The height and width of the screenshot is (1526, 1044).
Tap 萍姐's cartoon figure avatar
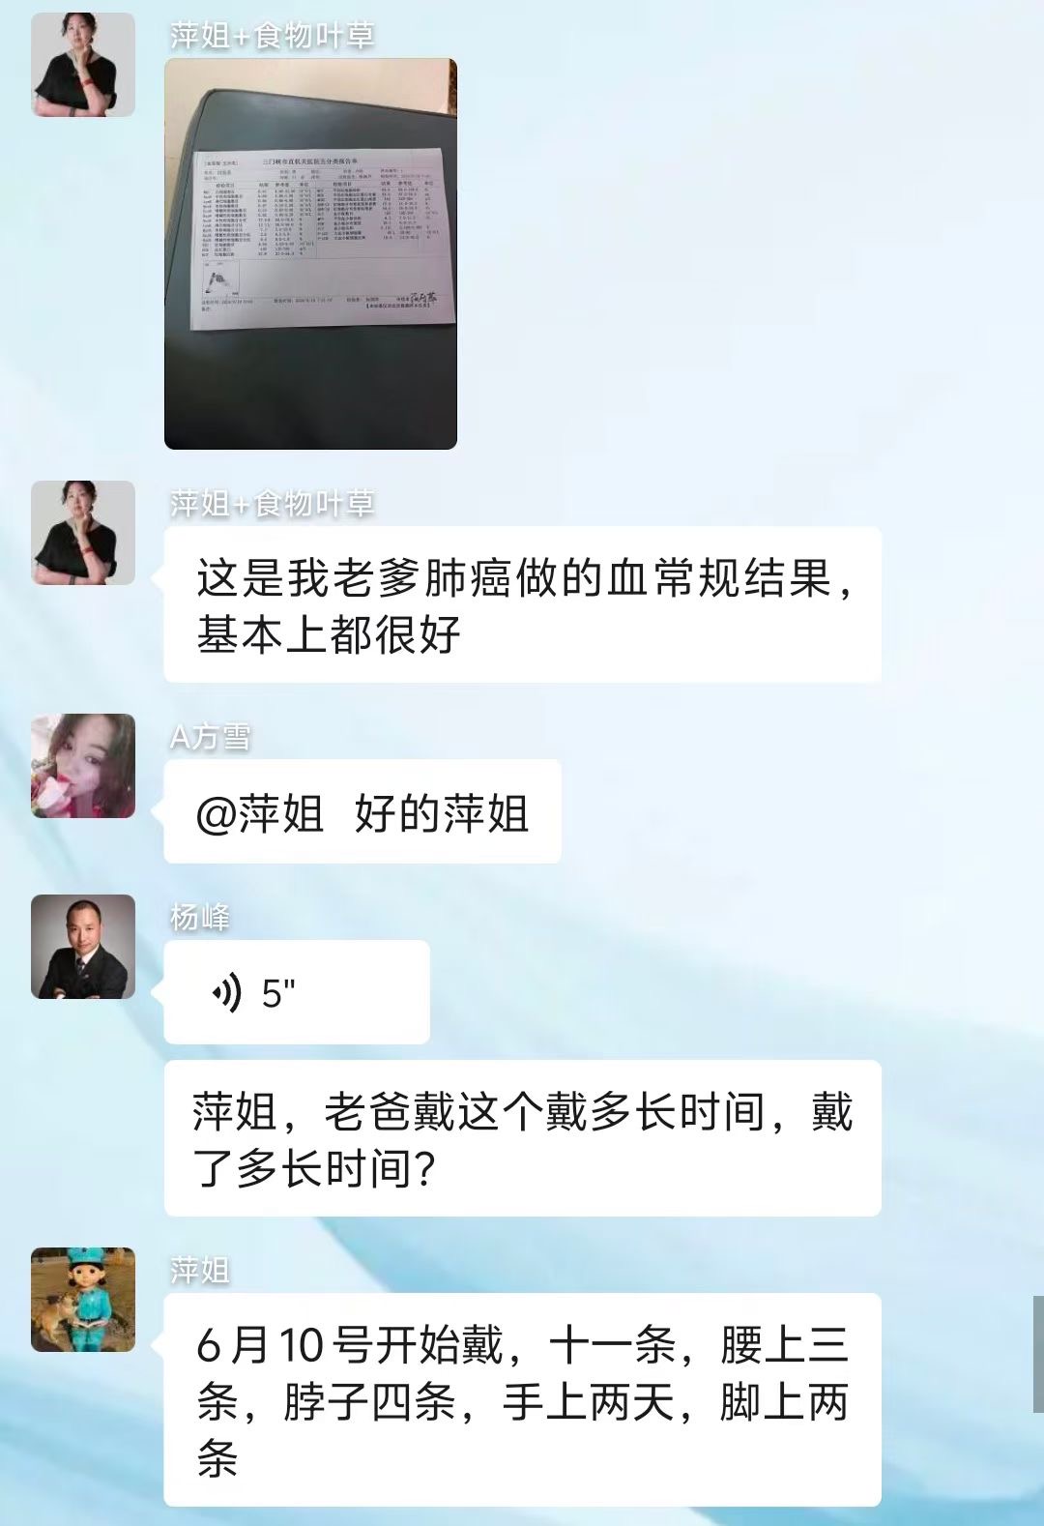pyautogui.click(x=83, y=1300)
